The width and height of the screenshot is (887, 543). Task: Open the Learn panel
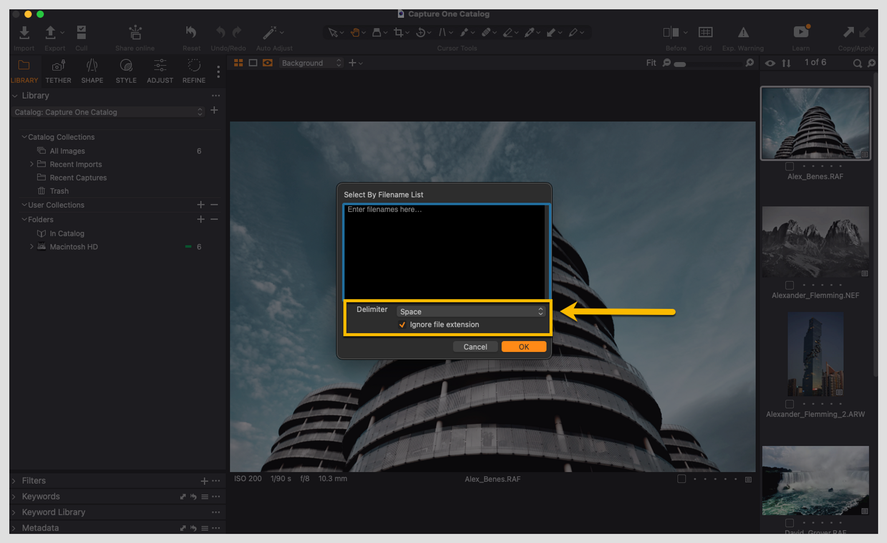(x=801, y=32)
